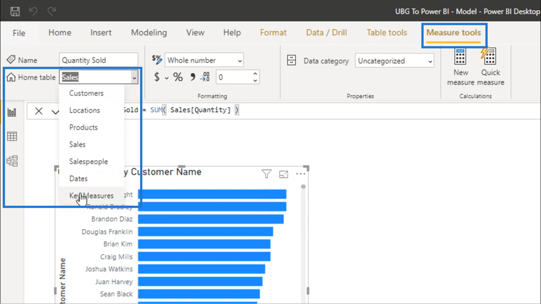Click the Customer Name chart title
The image size is (541, 304).
point(166,172)
